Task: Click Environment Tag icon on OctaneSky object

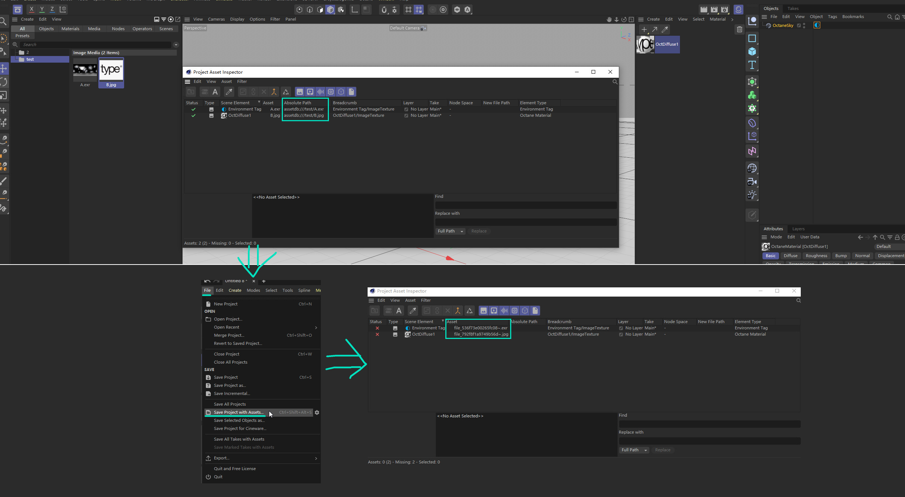Action: [817, 25]
